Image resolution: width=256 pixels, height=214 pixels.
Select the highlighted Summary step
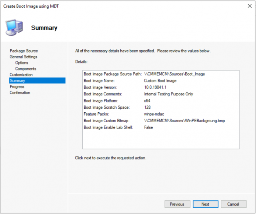point(17,81)
